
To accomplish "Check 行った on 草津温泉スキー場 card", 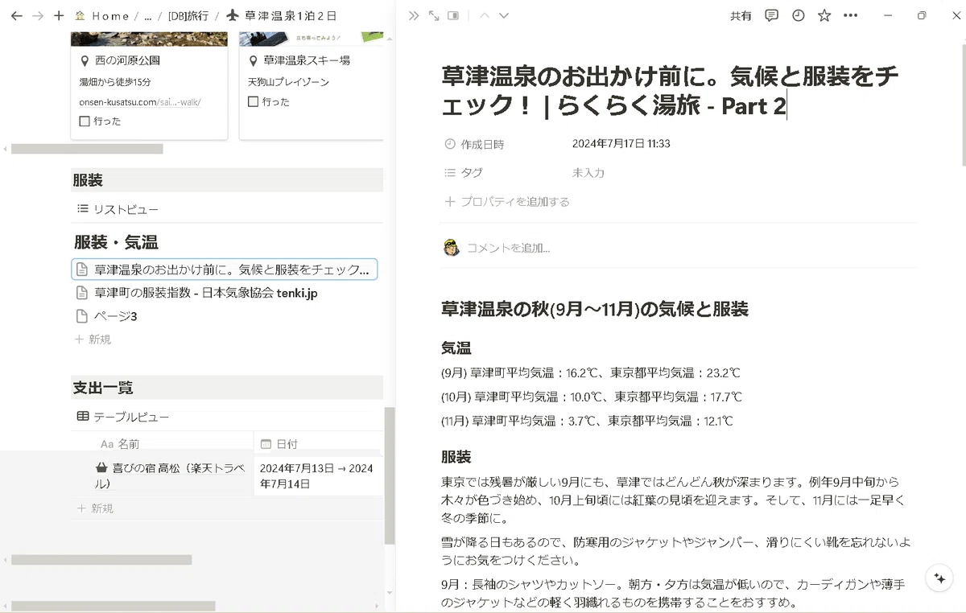I will point(253,102).
